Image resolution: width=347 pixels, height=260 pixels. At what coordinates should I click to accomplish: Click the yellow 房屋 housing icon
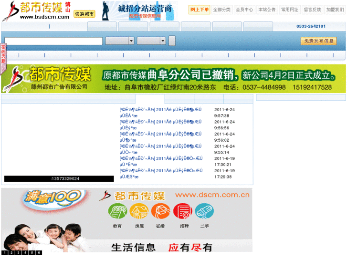(x=139, y=211)
